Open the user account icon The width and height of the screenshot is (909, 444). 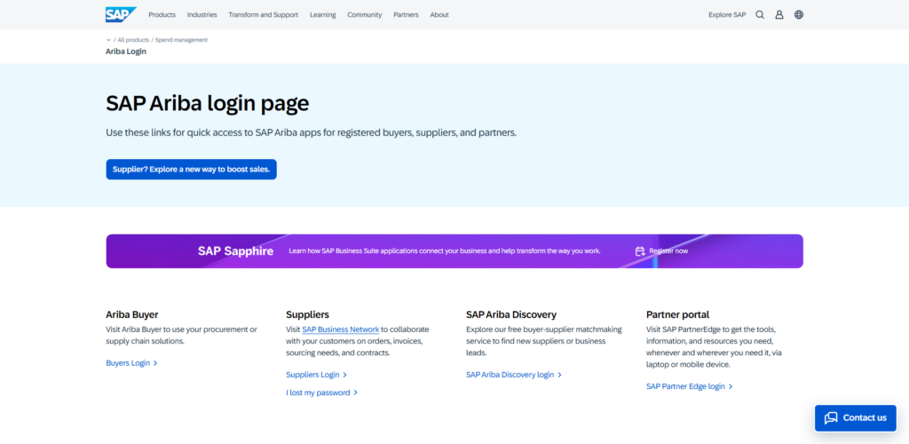point(779,14)
